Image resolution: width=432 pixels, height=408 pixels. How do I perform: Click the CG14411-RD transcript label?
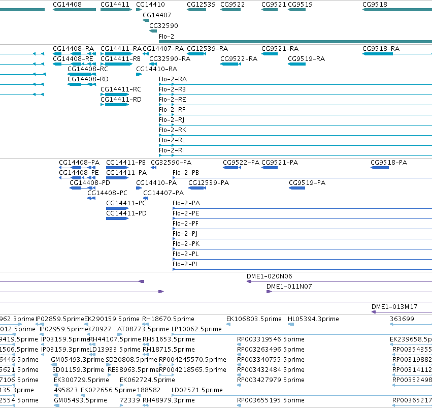point(121,100)
